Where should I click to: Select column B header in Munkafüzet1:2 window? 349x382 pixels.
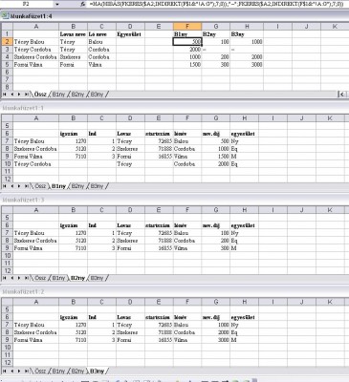tap(73, 302)
